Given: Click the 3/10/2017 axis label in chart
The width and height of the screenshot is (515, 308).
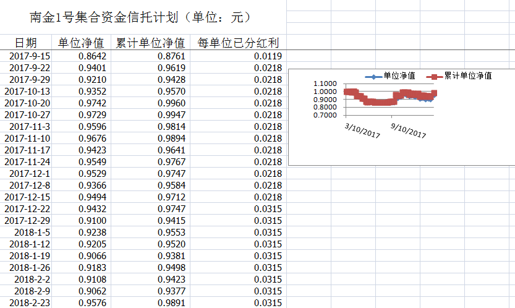Looking at the screenshot, I should point(362,132).
